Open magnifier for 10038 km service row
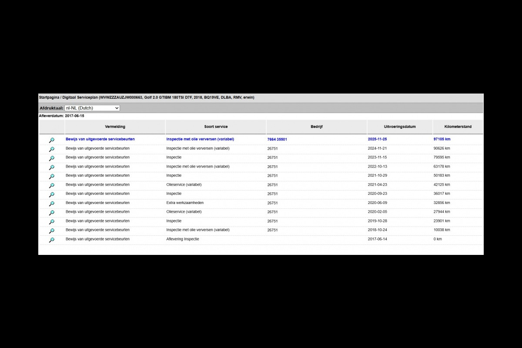This screenshot has height=348, width=522. [x=51, y=231]
